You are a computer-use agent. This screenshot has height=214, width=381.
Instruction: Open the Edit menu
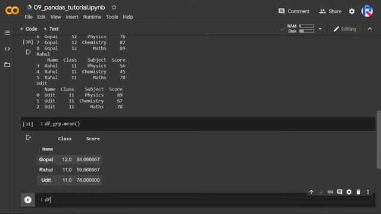[41, 17]
